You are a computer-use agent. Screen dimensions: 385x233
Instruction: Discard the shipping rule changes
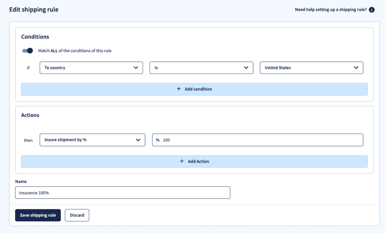(x=77, y=215)
